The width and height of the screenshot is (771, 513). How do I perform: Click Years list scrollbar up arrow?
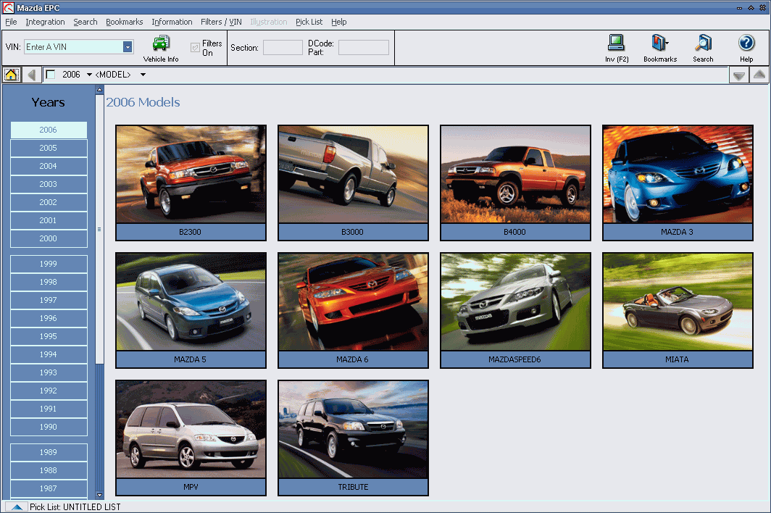pyautogui.click(x=99, y=90)
